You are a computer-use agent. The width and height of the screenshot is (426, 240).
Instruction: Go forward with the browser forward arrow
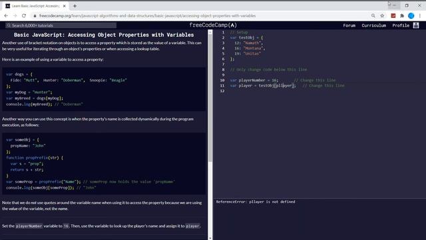coord(15,16)
